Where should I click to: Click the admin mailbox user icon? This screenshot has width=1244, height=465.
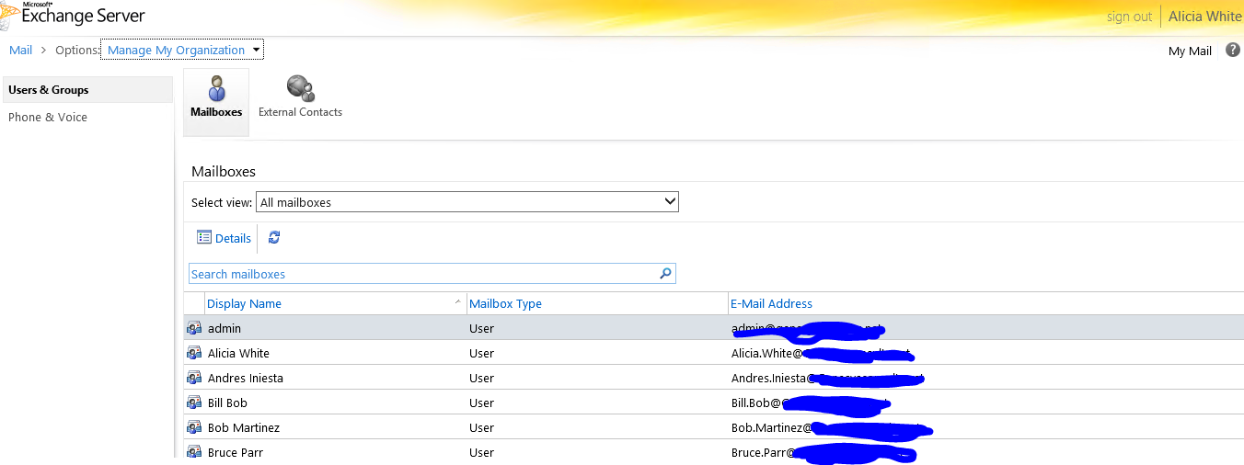coord(194,328)
